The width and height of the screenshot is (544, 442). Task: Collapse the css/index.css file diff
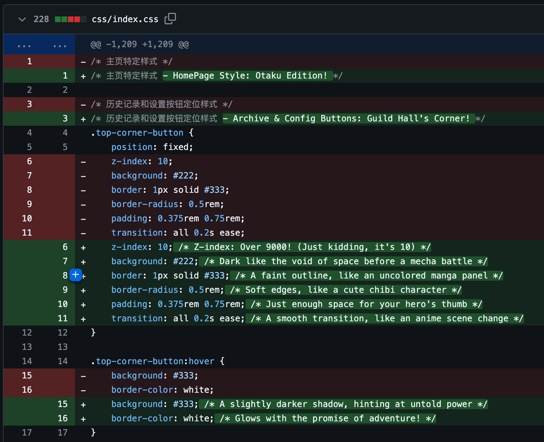[x=22, y=19]
